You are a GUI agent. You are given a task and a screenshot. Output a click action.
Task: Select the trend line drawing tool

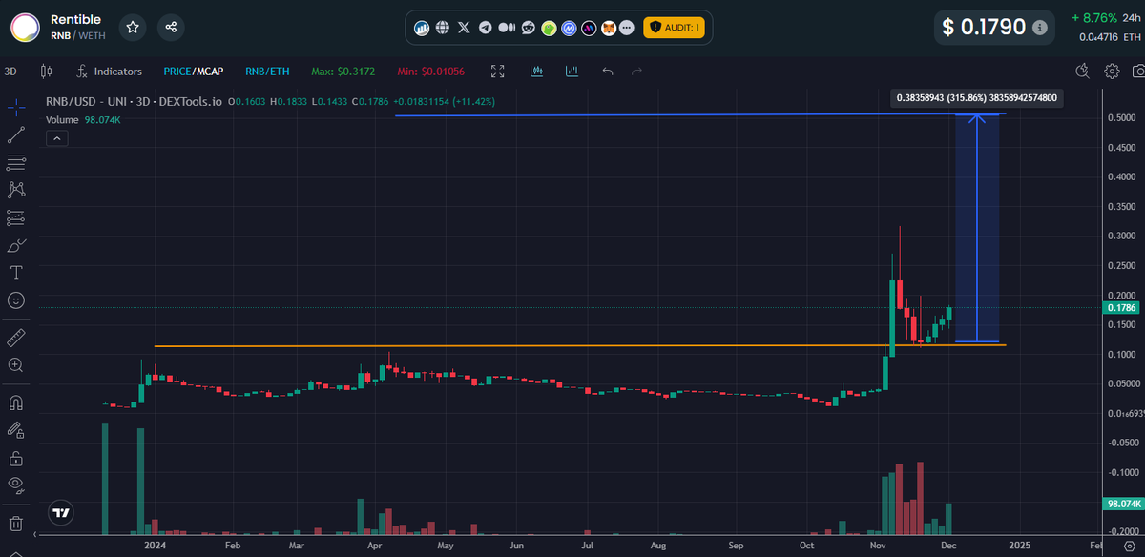point(15,134)
